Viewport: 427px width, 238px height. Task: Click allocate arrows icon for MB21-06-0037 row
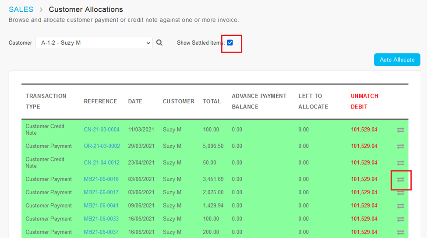400,232
